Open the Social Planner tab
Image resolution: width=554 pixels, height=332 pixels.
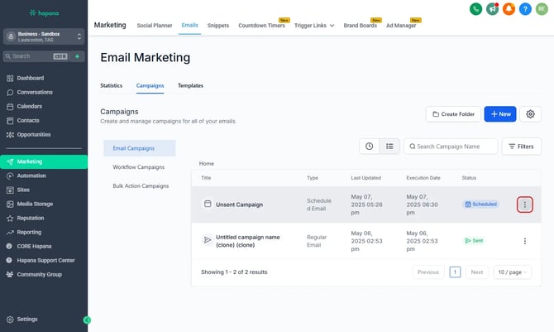pos(155,26)
